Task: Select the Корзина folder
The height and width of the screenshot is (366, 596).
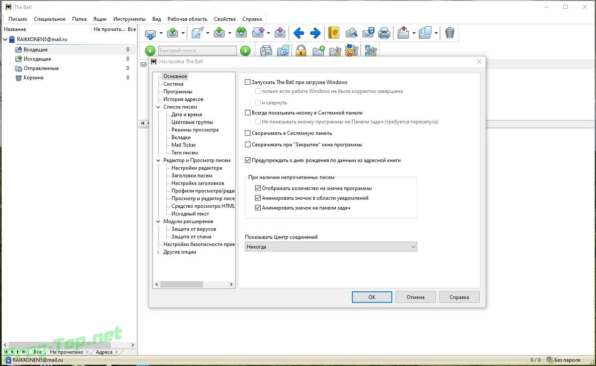Action: [33, 78]
